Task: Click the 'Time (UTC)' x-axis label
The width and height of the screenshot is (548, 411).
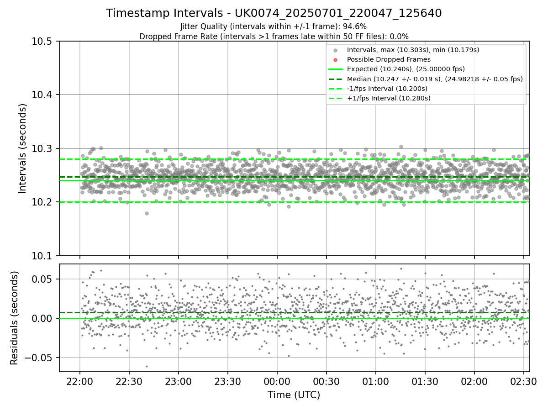Action: point(294,395)
